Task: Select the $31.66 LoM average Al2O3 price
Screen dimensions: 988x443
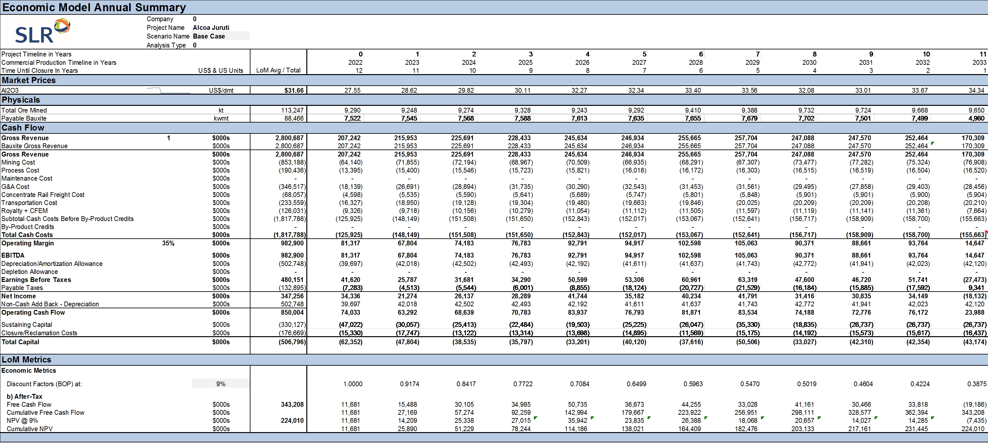Action: click(294, 90)
